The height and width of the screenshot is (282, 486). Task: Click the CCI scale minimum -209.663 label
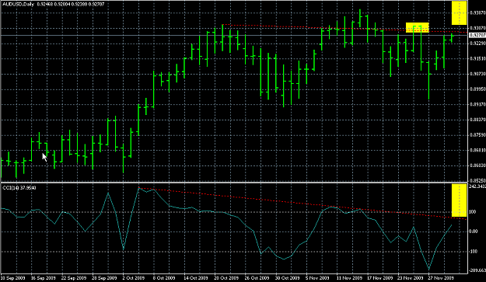pos(477,270)
